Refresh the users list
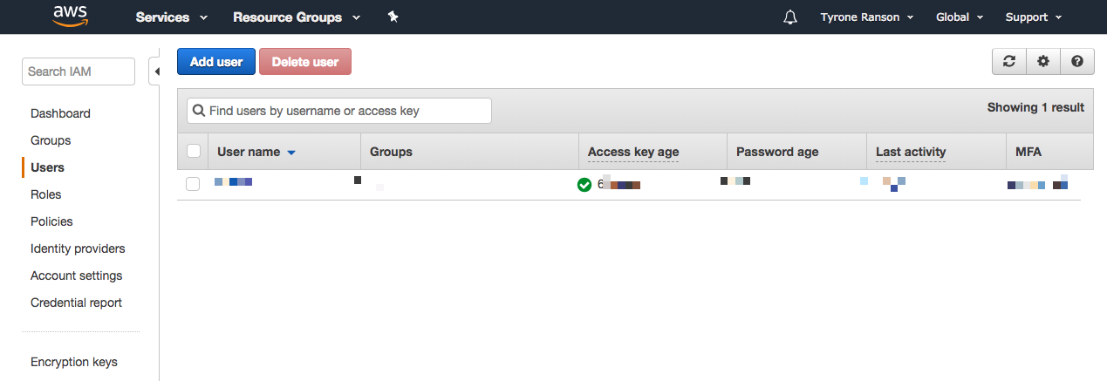Image resolution: width=1107 pixels, height=381 pixels. point(1009,61)
